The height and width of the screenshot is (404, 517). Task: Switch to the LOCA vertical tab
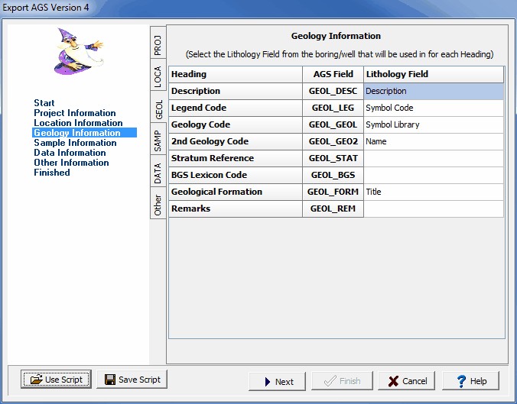157,76
